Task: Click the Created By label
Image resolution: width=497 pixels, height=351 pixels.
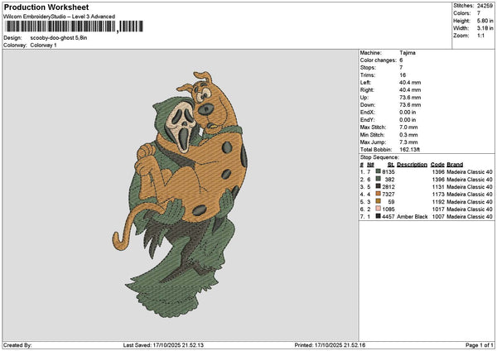Action: coord(17,345)
